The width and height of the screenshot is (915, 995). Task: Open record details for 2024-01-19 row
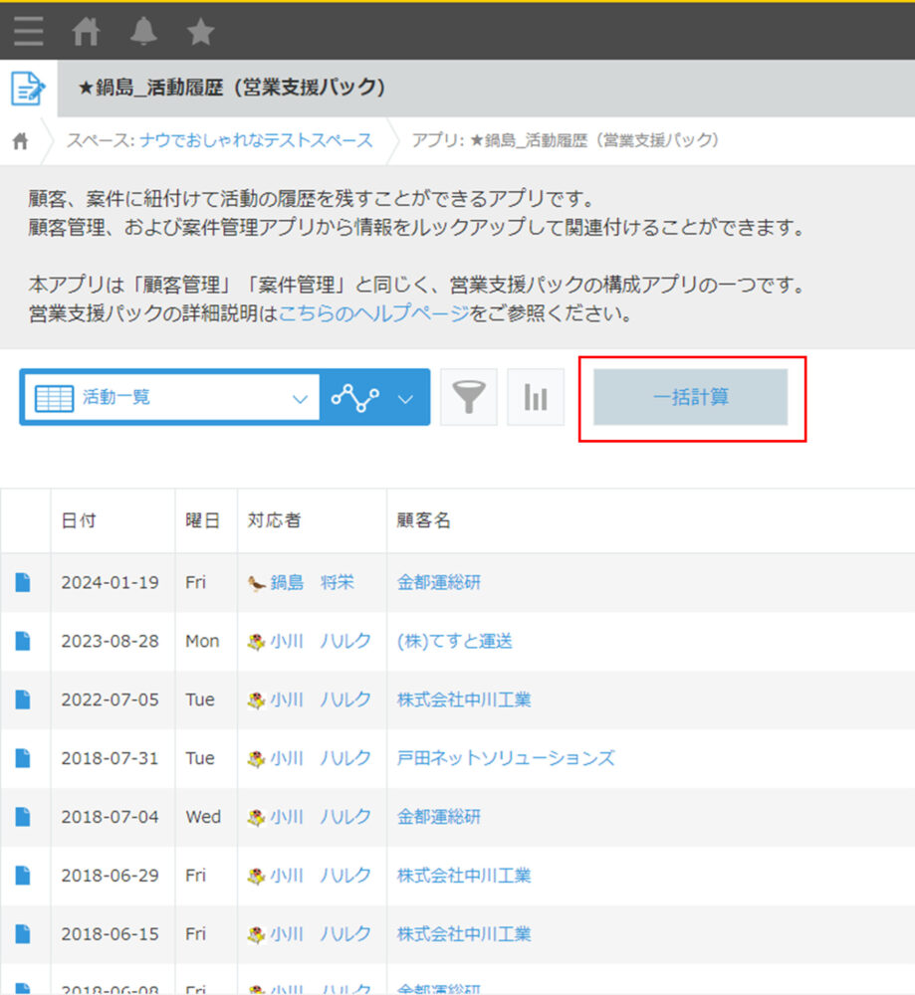coord(23,583)
